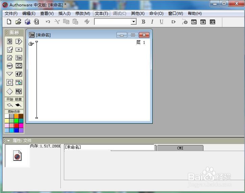Select the Digital Movie icon in palette
The height and width of the screenshot is (193, 245).
tap(19, 66)
